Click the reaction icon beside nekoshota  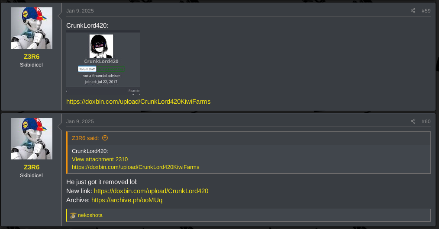click(73, 215)
